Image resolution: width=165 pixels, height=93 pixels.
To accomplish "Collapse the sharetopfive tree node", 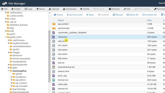I will click(9, 71).
